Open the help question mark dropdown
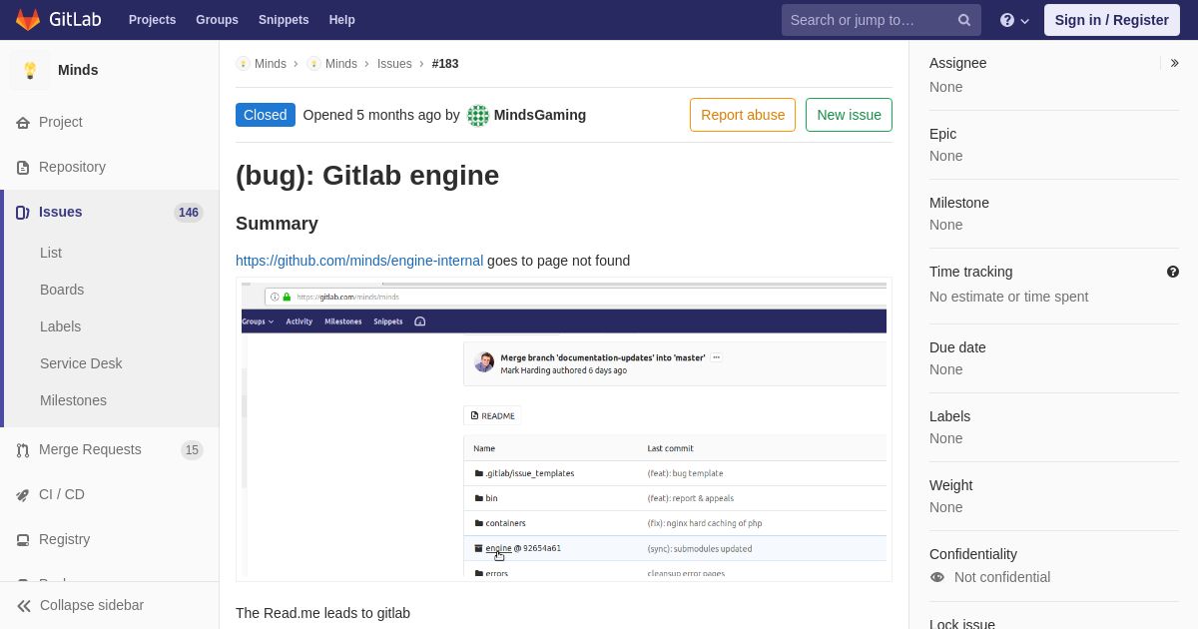 coord(1014,20)
